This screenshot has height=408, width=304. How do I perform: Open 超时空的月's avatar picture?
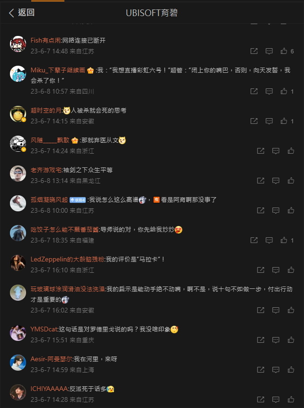[18, 114]
